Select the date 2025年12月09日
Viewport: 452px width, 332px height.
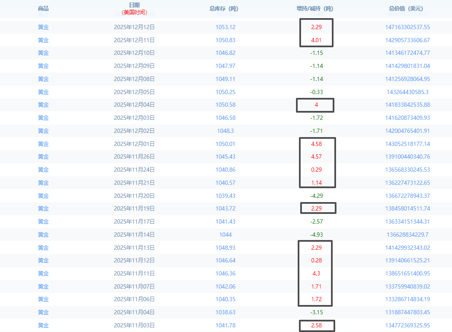pyautogui.click(x=134, y=66)
